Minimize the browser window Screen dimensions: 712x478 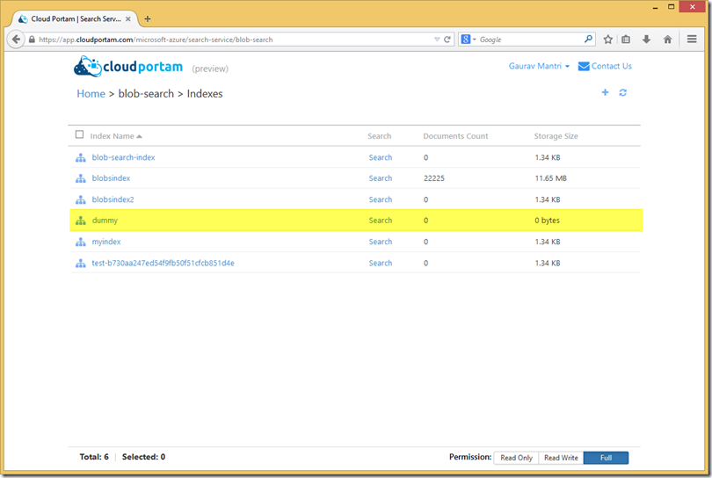(655, 7)
